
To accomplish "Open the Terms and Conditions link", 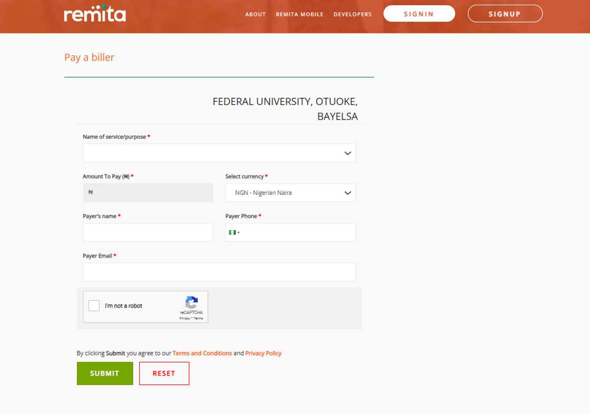I will click(202, 353).
